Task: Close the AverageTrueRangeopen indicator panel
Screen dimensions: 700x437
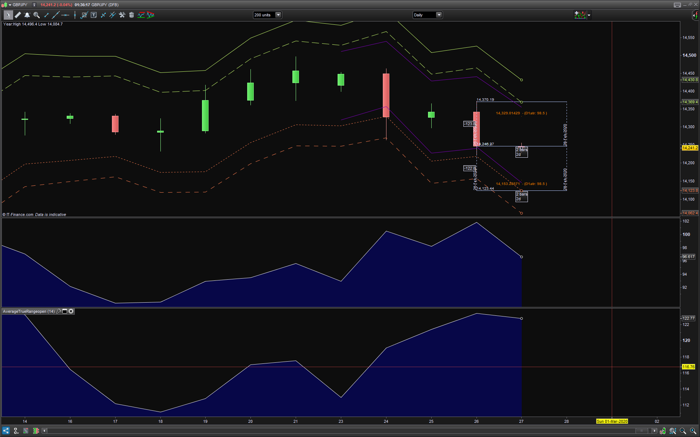Action: 71,311
